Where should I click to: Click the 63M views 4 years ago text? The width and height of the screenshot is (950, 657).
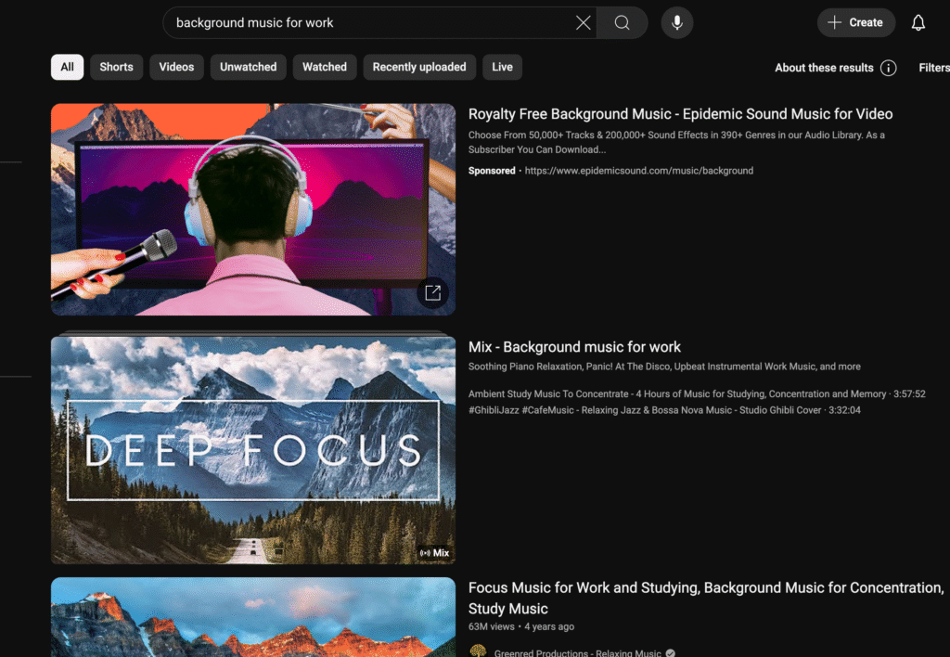click(x=521, y=626)
